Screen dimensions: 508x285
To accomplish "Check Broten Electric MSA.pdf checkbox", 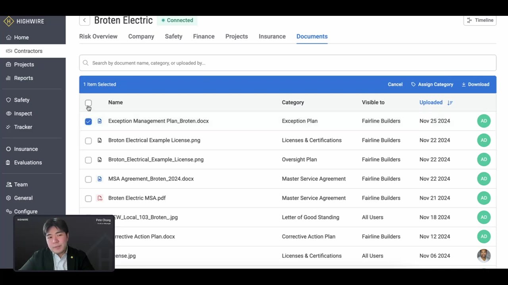I will 88,198.
